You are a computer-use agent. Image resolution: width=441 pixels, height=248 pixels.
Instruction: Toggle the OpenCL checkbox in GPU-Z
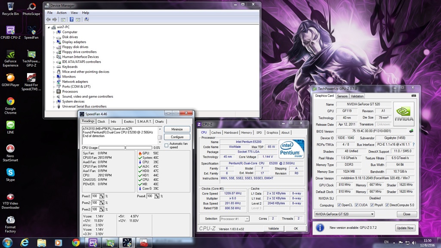[339, 205]
